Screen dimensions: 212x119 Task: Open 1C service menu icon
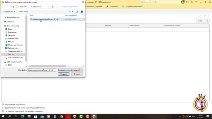196,2
